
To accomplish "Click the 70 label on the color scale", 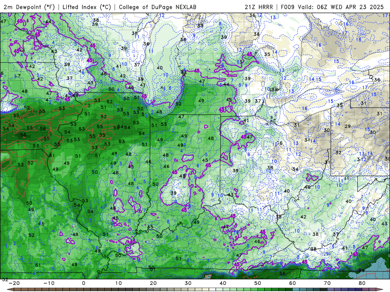I will pyautogui.click(x=327, y=283).
